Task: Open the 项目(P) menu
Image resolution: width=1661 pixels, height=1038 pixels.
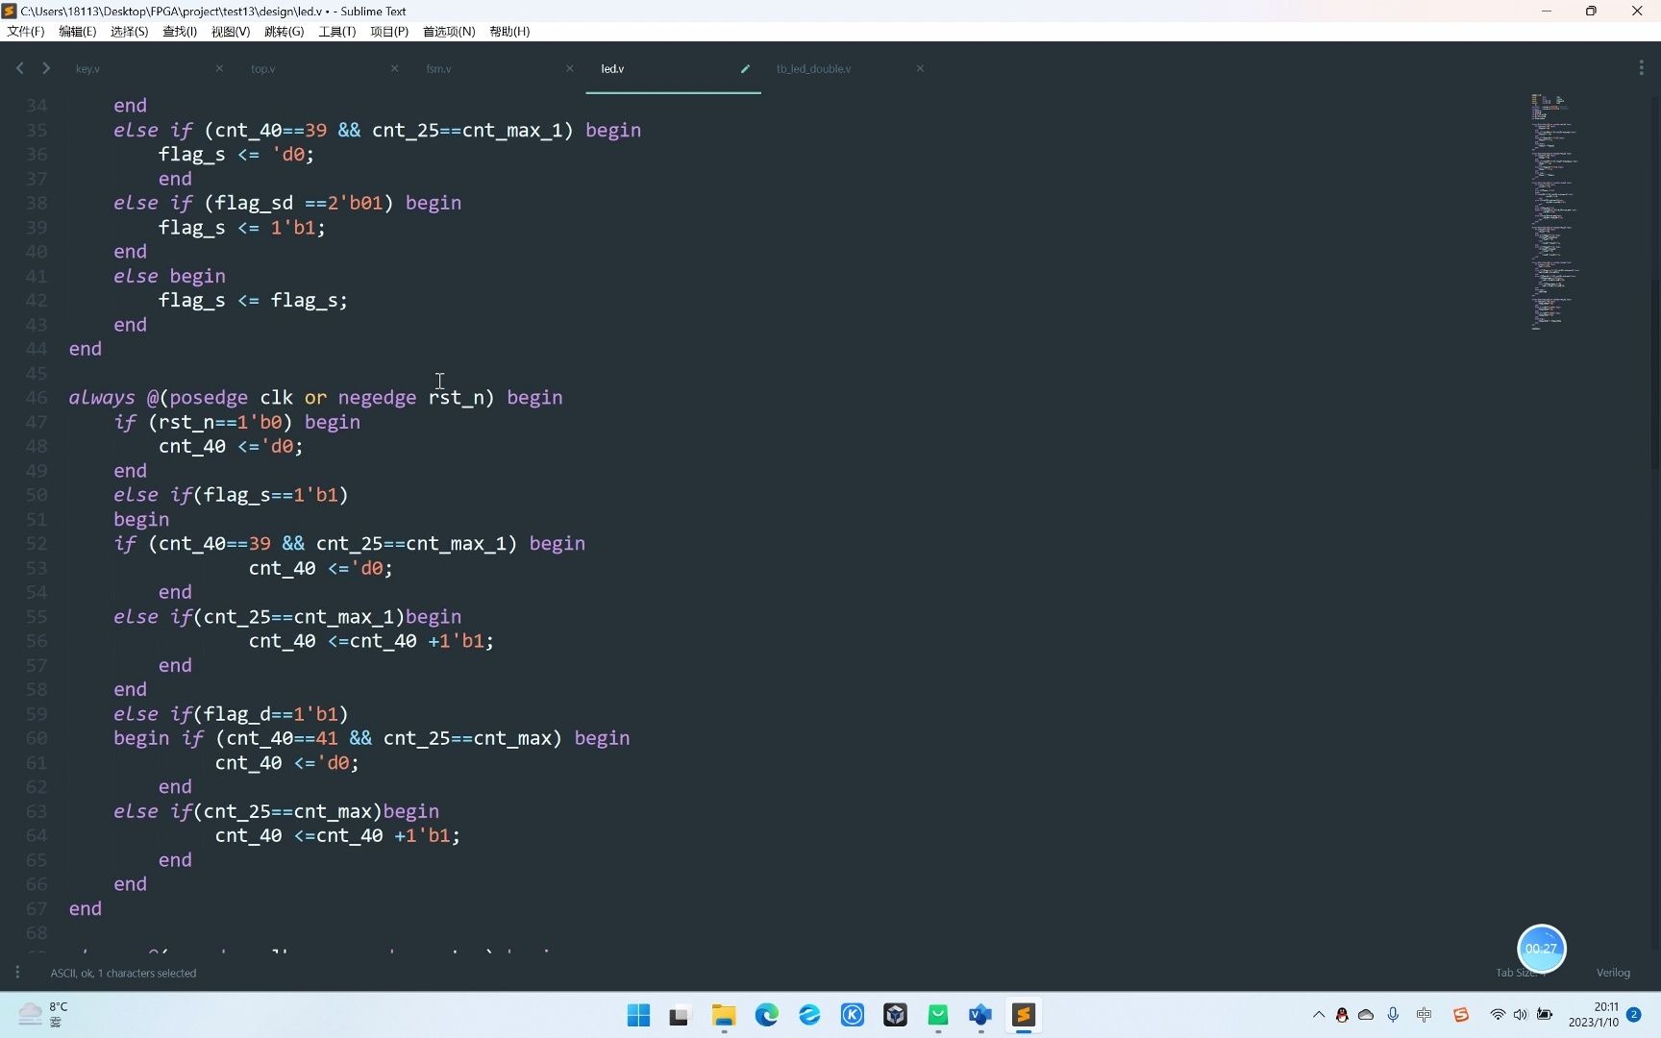Action: pos(389,32)
